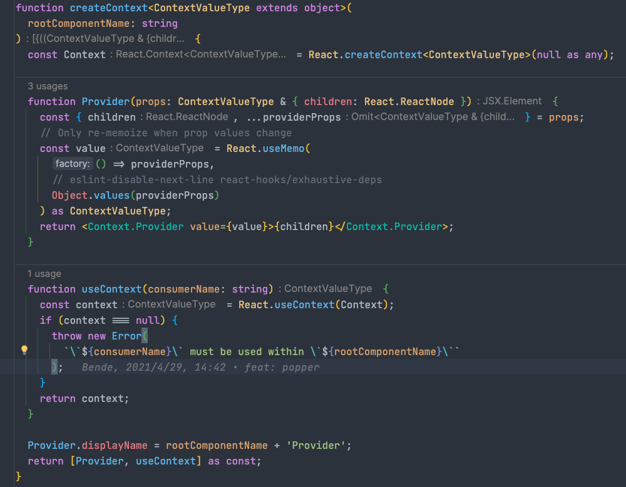The image size is (626, 487).
Task: Click the 'createContext' function name
Action: coord(108,8)
